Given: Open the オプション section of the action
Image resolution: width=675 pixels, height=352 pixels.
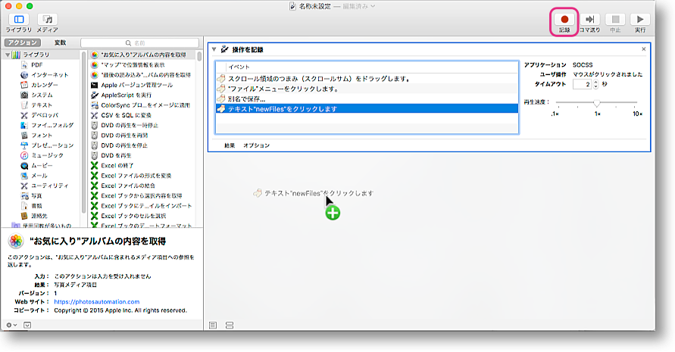Looking at the screenshot, I should tap(256, 145).
